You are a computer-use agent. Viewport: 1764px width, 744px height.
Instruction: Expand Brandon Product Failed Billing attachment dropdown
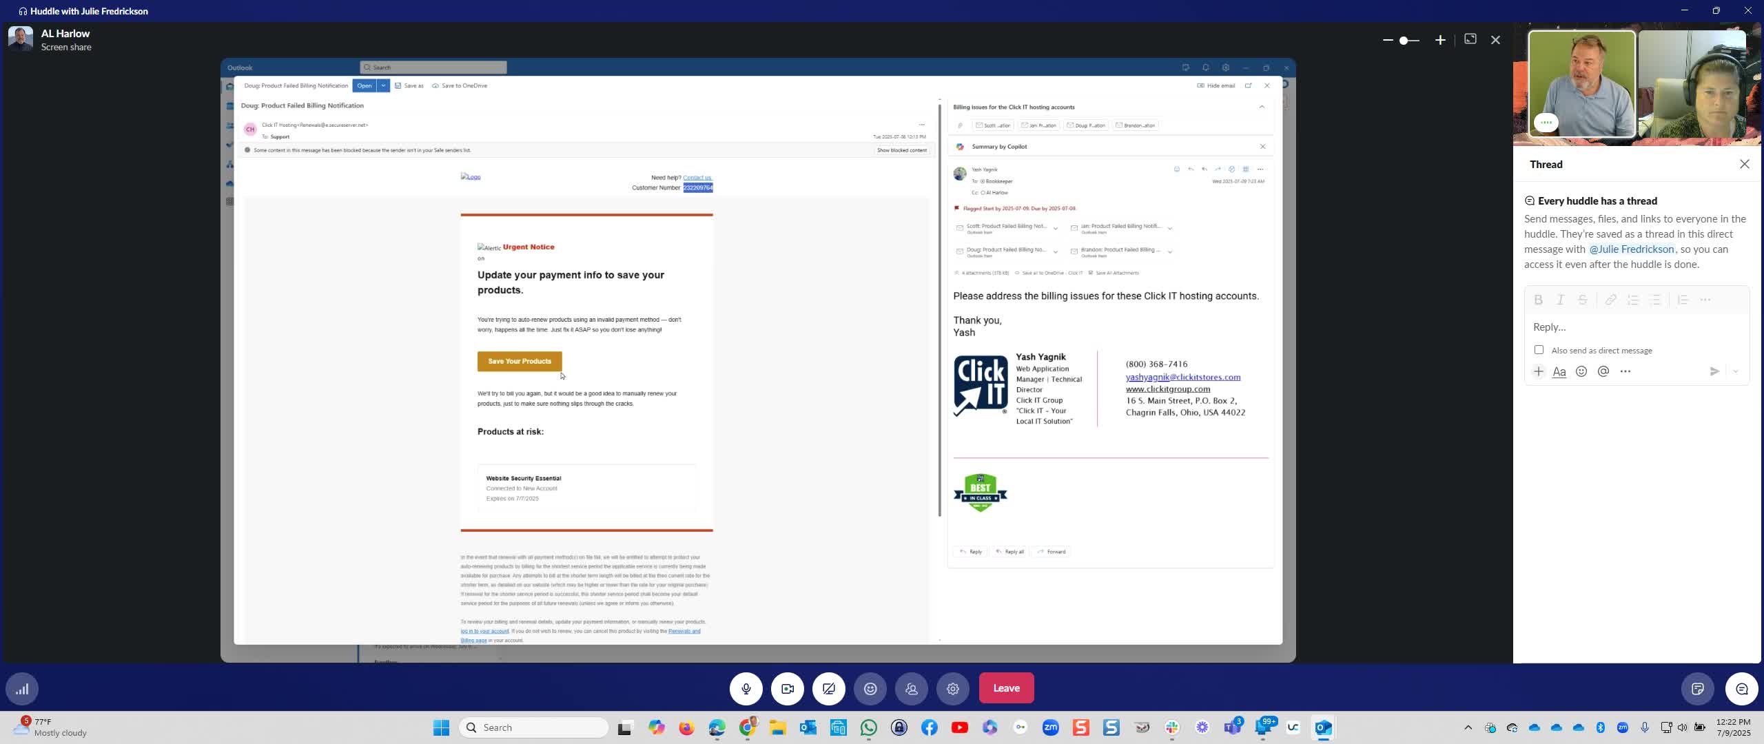(x=1170, y=251)
